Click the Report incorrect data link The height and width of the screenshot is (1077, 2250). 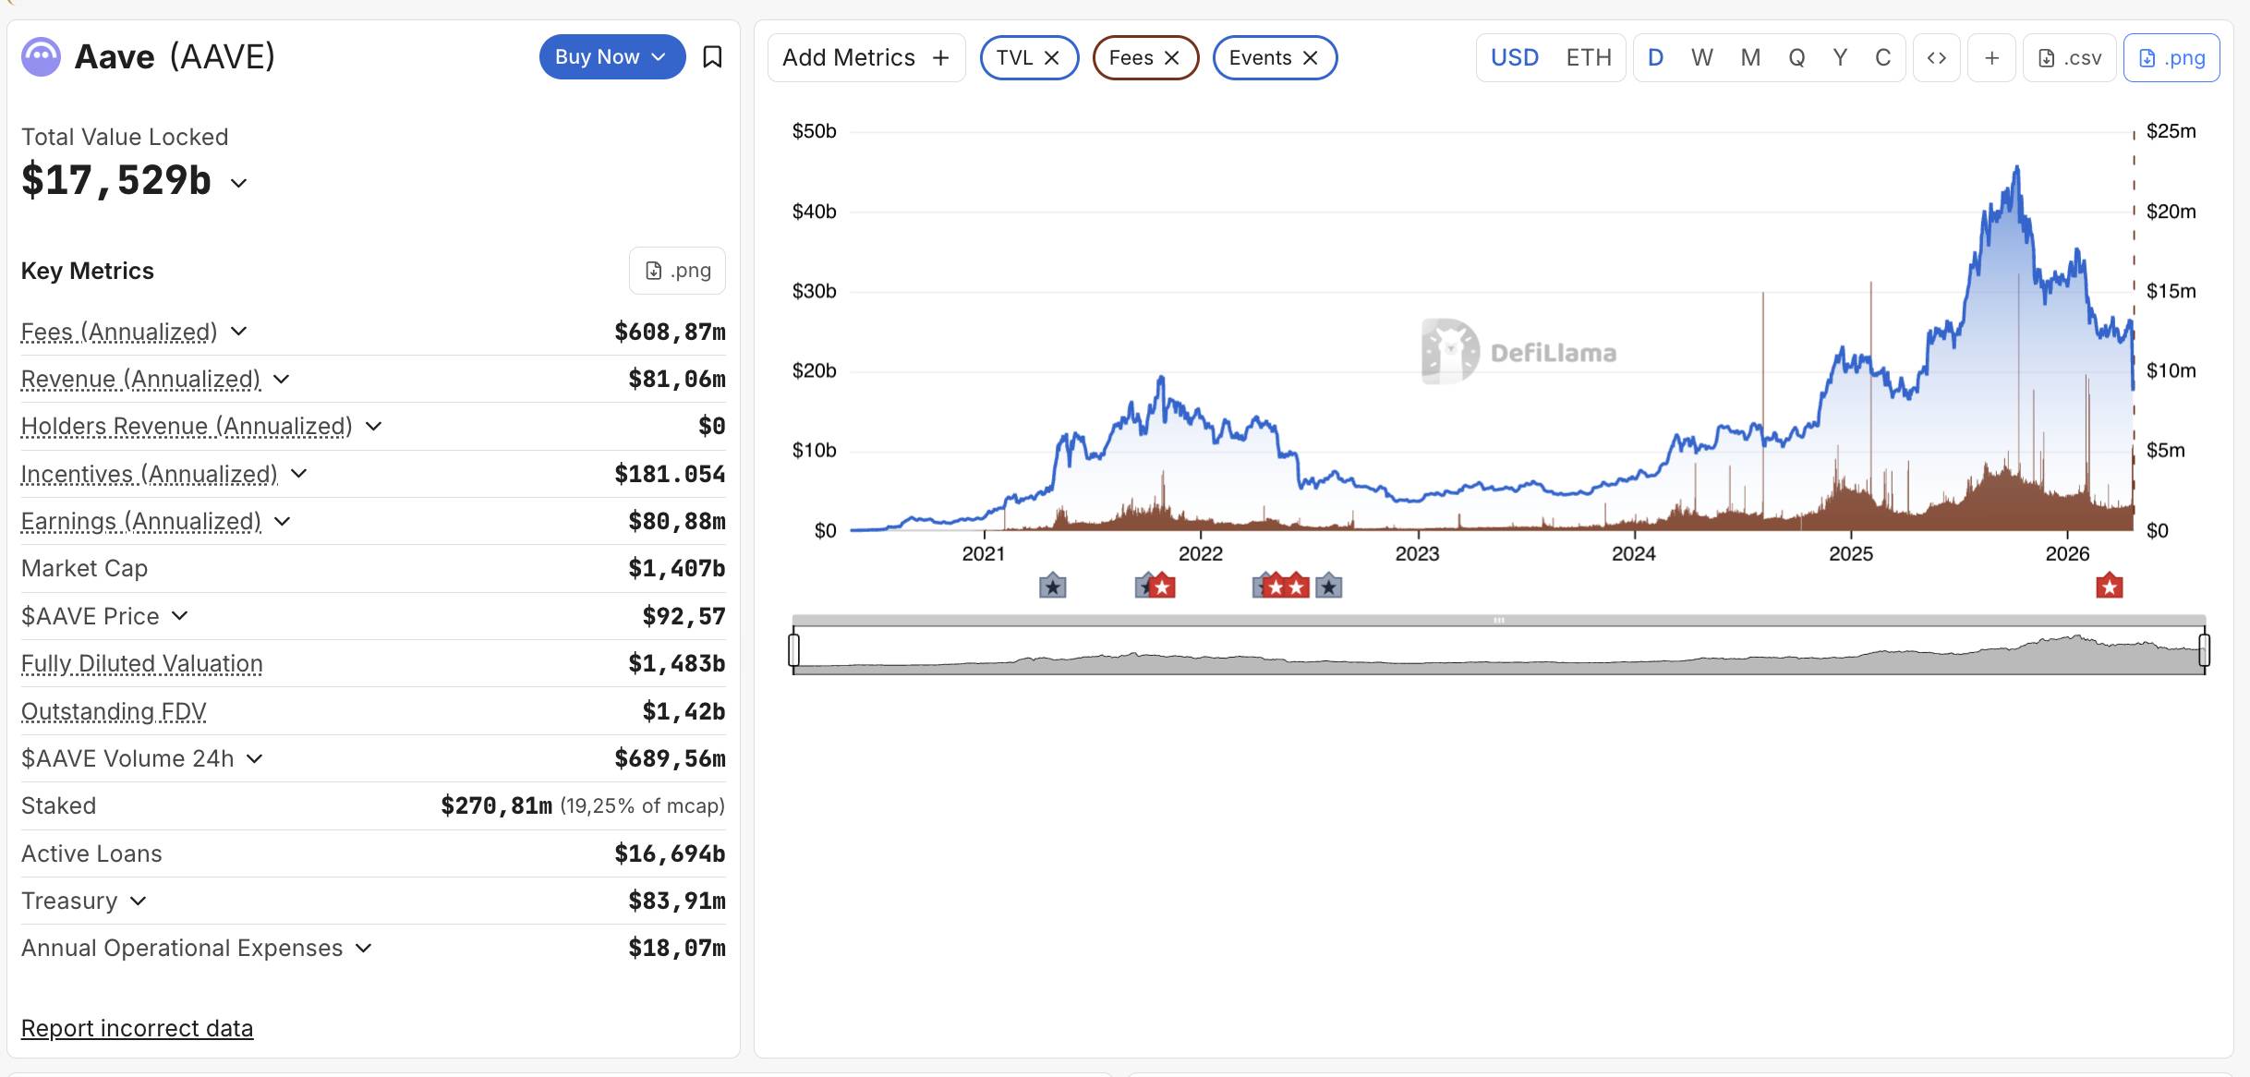tap(137, 1028)
